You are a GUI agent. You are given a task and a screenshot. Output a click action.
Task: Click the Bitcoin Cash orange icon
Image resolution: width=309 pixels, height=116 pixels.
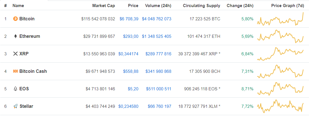[x=15, y=71]
